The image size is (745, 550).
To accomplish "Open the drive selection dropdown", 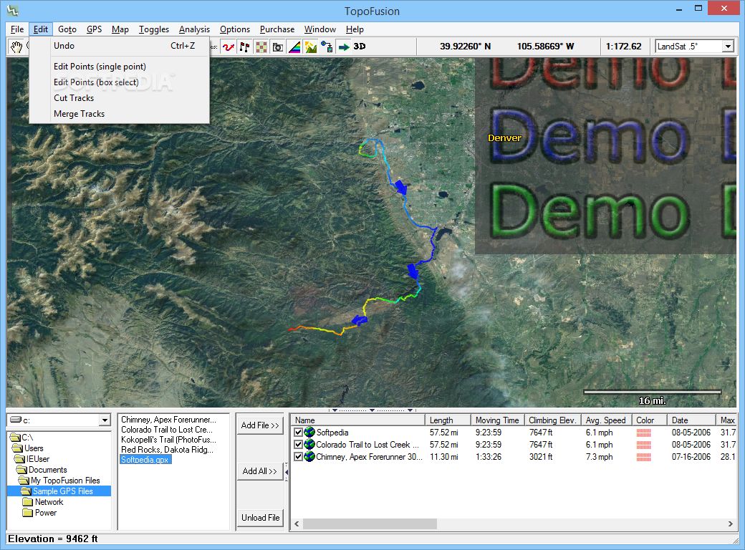I will (x=105, y=420).
